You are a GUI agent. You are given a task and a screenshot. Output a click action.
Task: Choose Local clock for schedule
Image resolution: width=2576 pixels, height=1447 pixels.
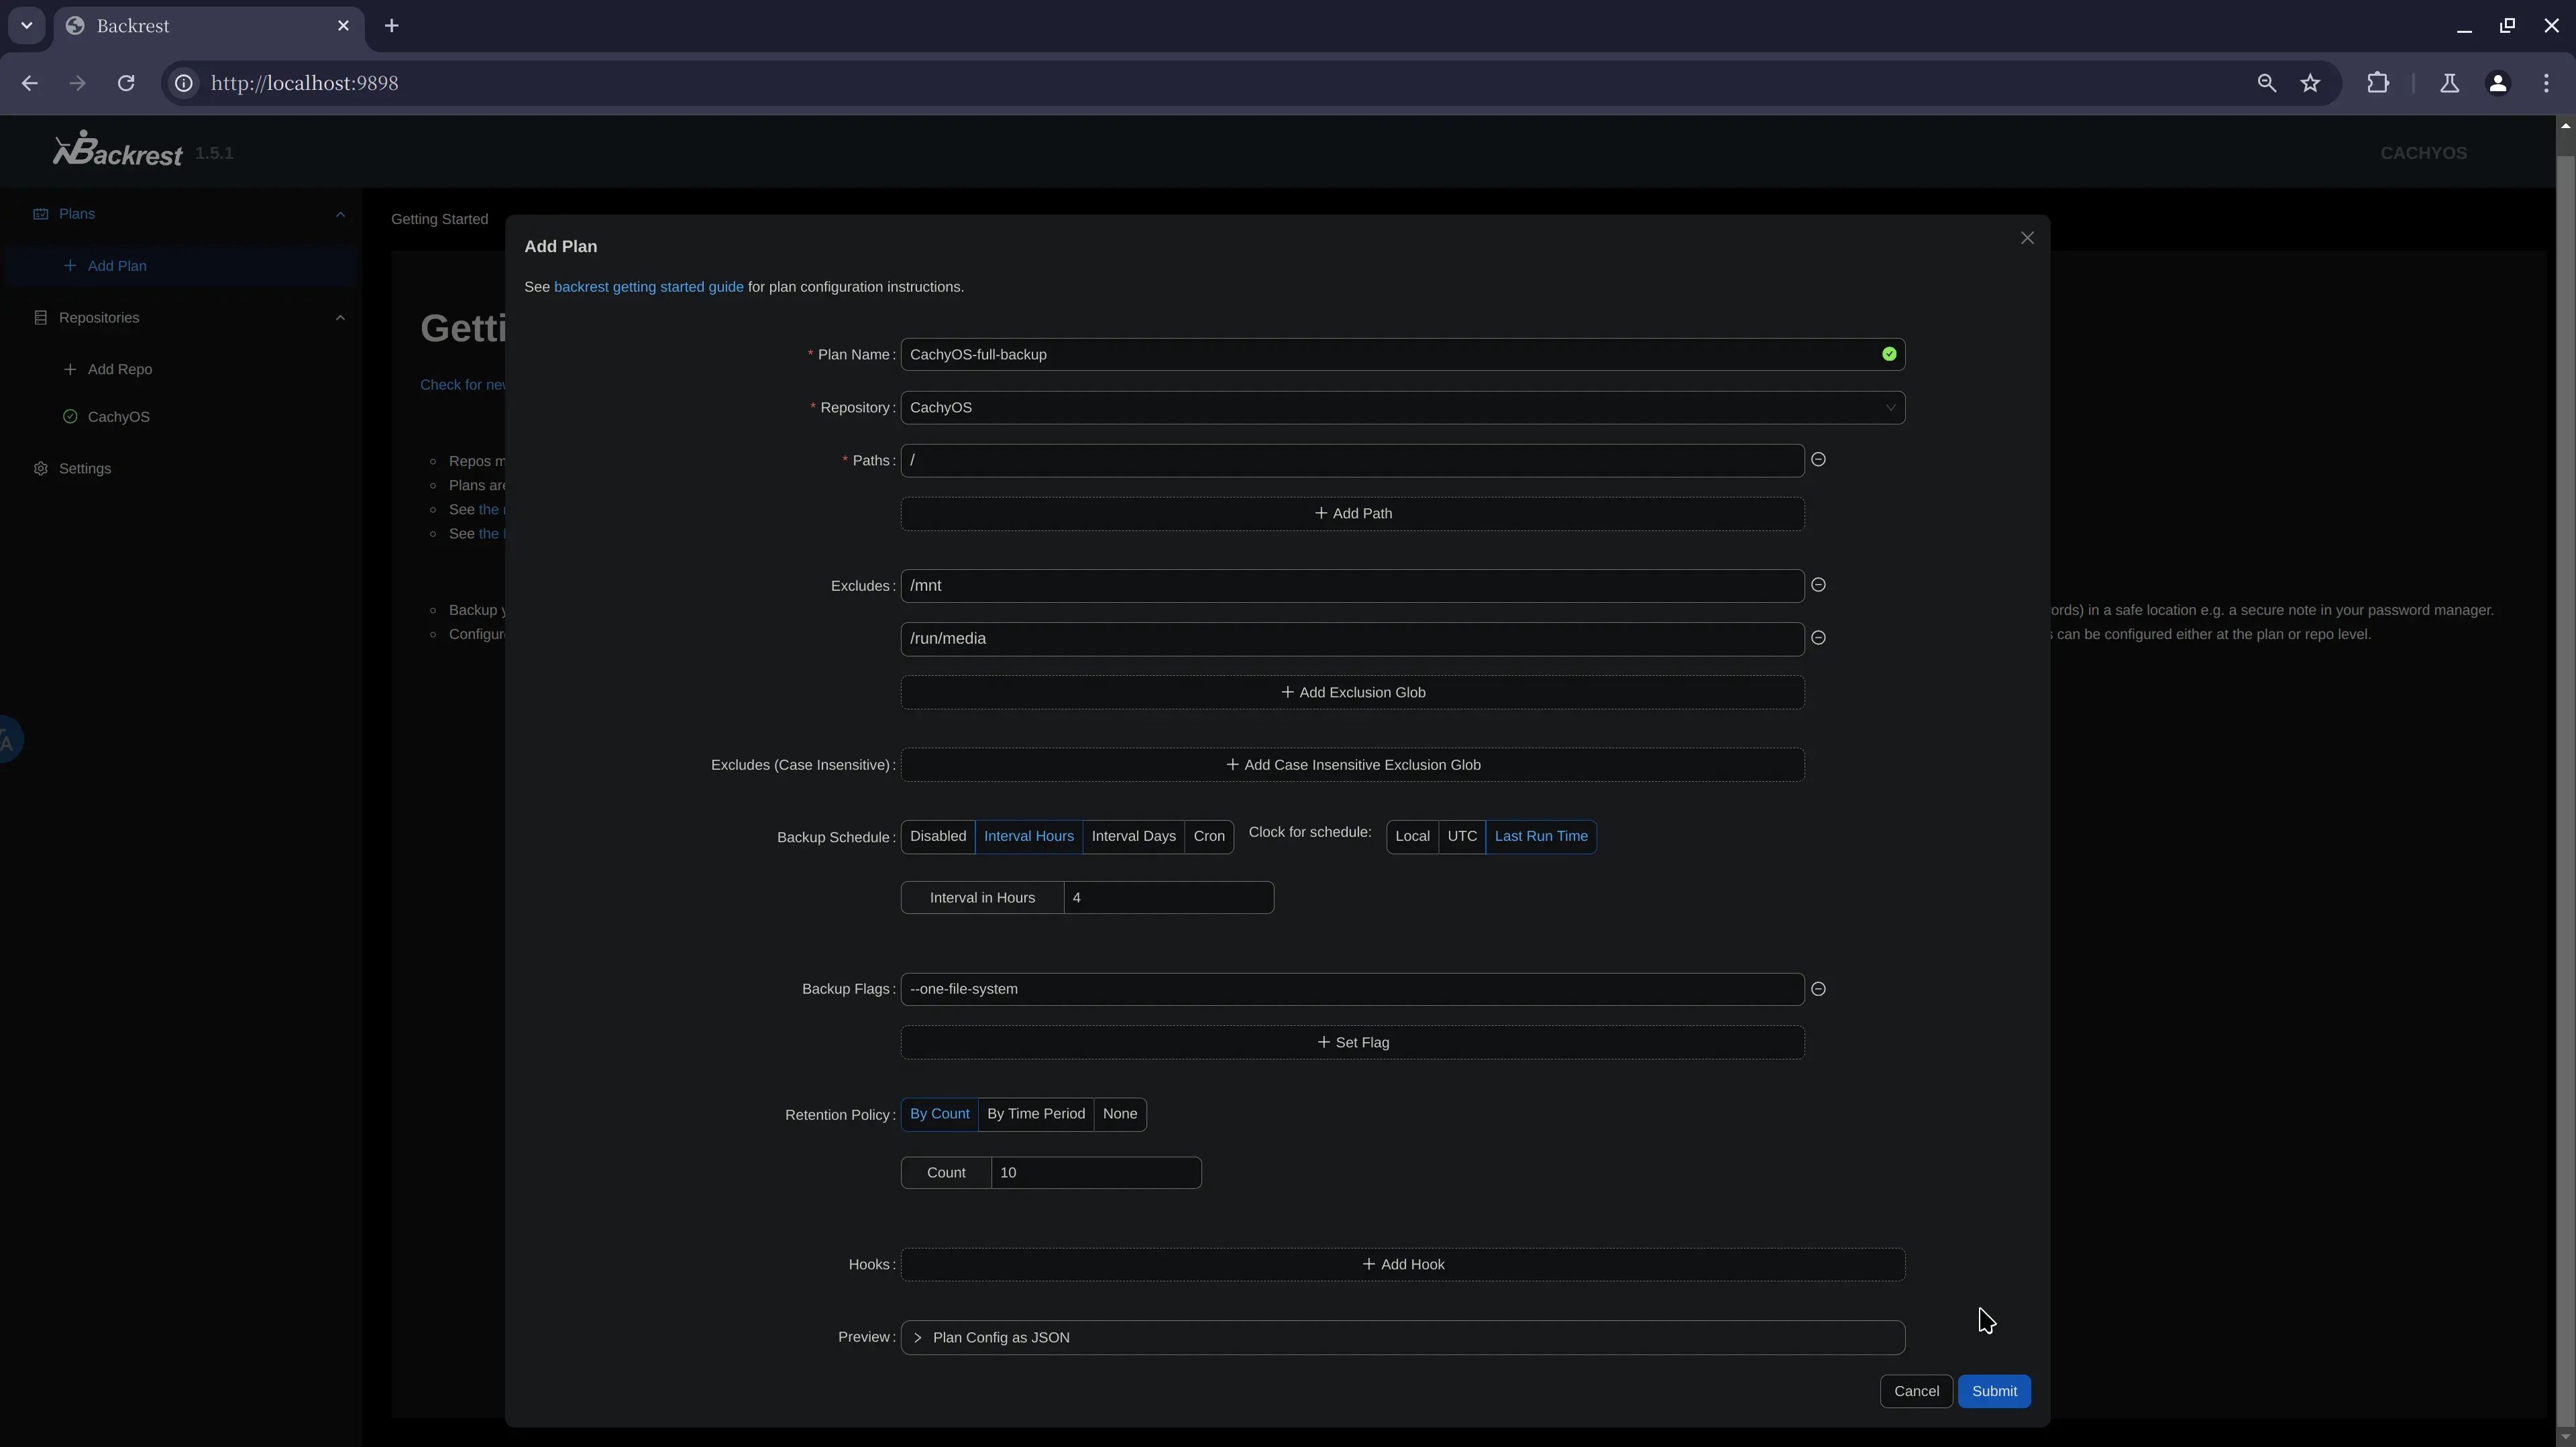(x=1412, y=836)
